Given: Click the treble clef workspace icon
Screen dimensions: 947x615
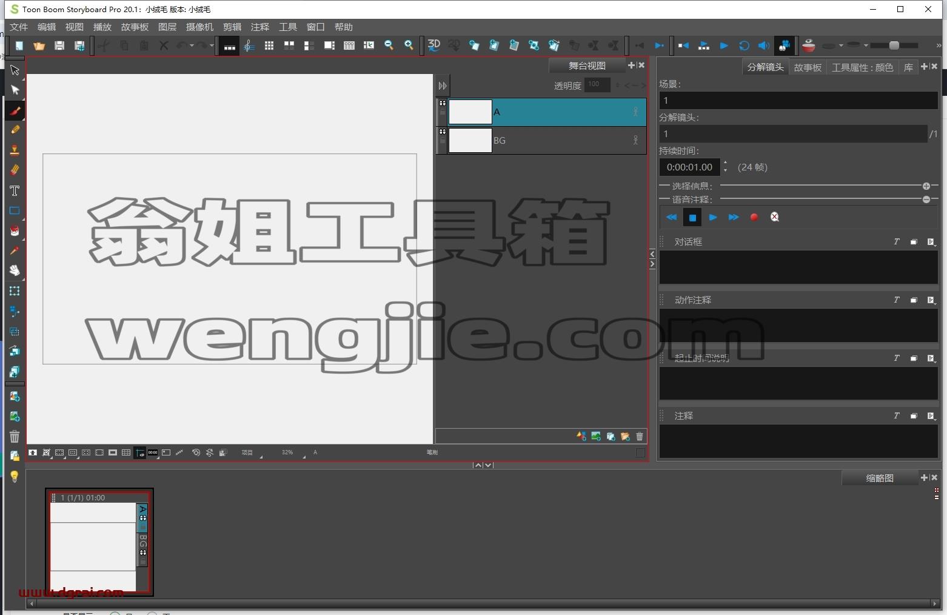Looking at the screenshot, I should click(x=249, y=45).
